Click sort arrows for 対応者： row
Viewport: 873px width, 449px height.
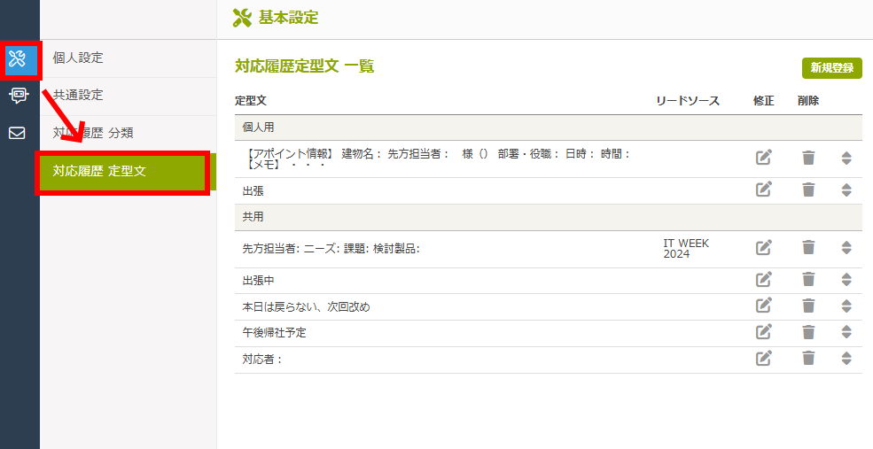846,359
